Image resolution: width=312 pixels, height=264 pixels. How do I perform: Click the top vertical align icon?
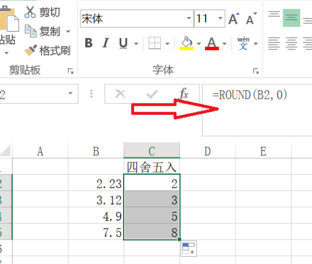(x=274, y=14)
